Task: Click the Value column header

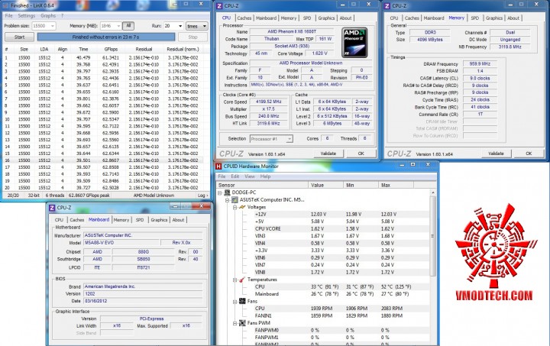Action: (326, 185)
